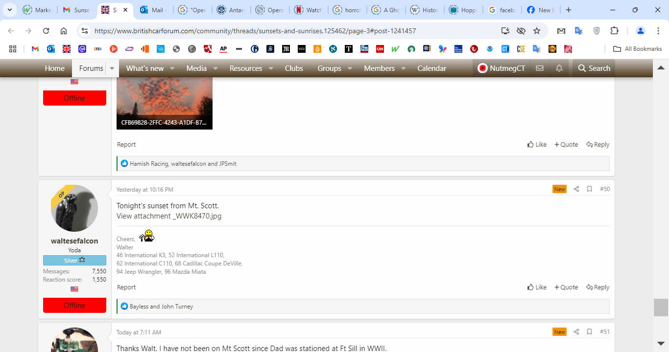
Task: Click the '#50' post number link
Action: click(605, 189)
